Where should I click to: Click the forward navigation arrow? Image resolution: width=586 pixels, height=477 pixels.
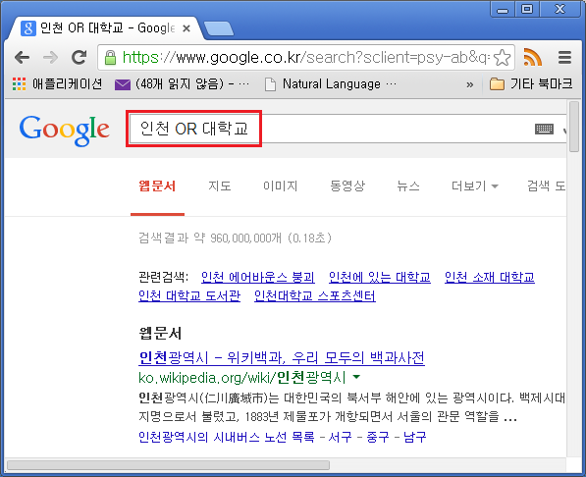click(50, 58)
